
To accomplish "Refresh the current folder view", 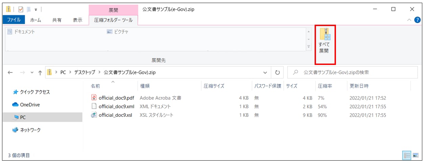I will pos(277,72).
